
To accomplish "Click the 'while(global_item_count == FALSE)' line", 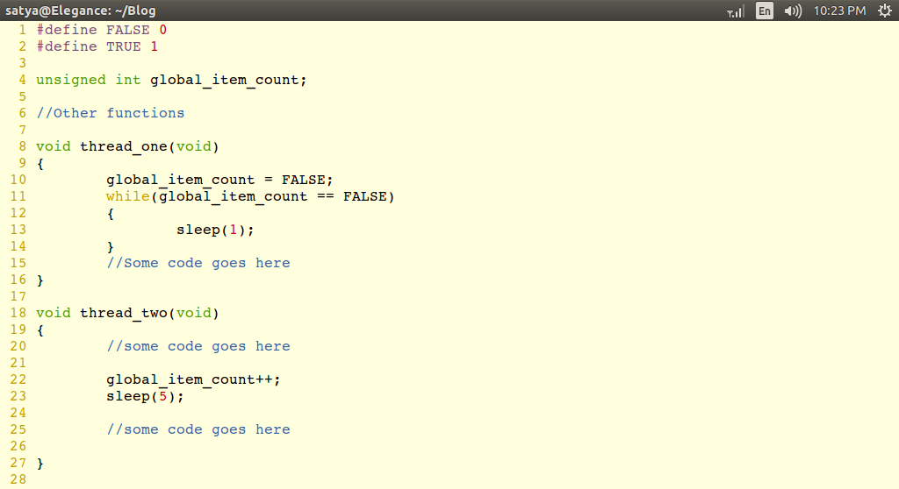I will point(250,196).
